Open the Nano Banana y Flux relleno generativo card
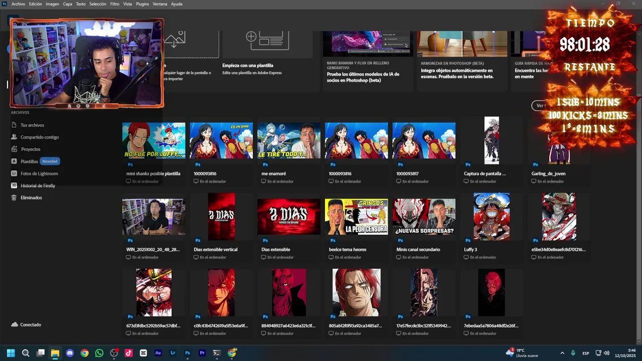 [x=367, y=60]
